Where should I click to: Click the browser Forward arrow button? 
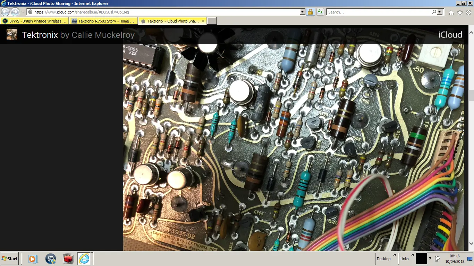coord(15,12)
